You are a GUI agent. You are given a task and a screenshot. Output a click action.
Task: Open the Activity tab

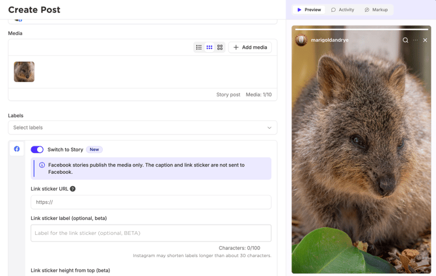(x=342, y=10)
